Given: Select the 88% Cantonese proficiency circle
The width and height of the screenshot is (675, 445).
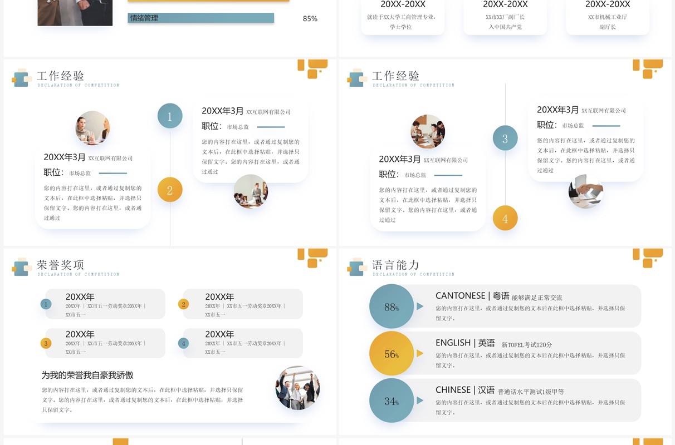Looking at the screenshot, I should pos(392,306).
